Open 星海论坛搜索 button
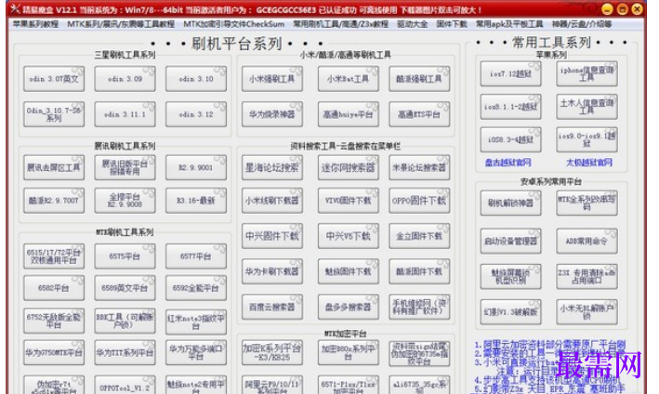659x394 pixels. [272, 167]
